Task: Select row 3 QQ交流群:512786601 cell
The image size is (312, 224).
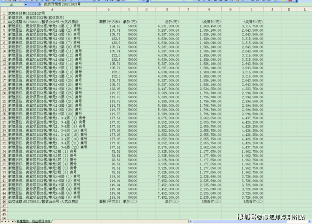Action: [x=52, y=22]
